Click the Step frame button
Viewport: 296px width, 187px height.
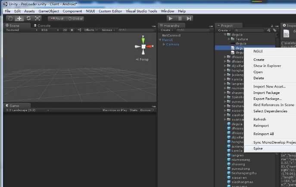point(189,18)
